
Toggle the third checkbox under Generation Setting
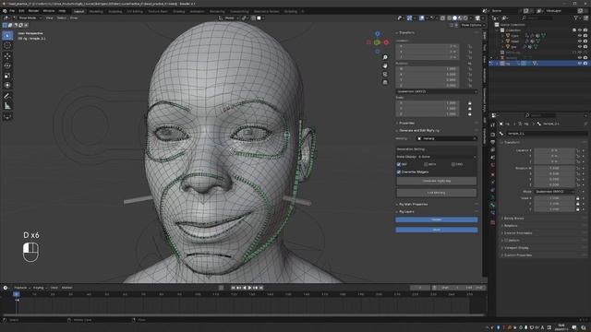(x=453, y=164)
